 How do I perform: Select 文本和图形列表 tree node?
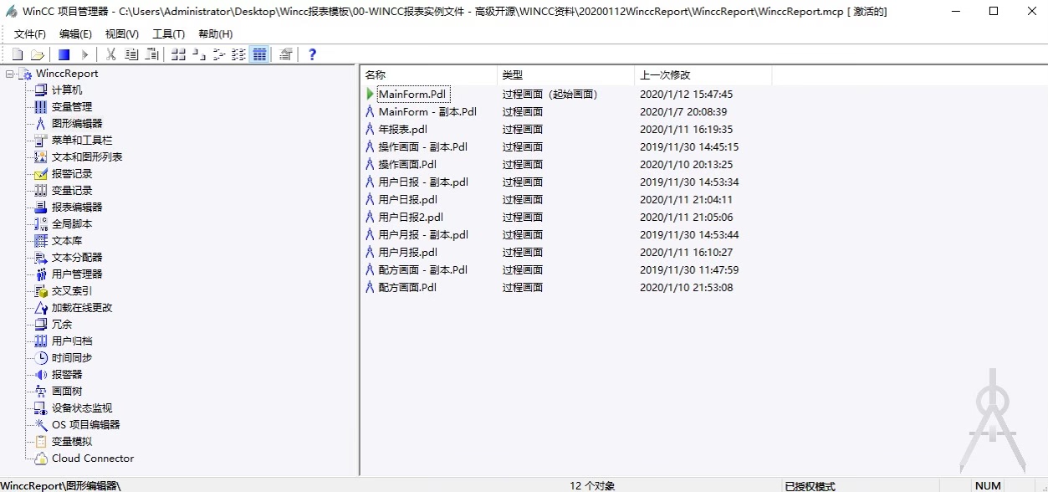(x=87, y=157)
